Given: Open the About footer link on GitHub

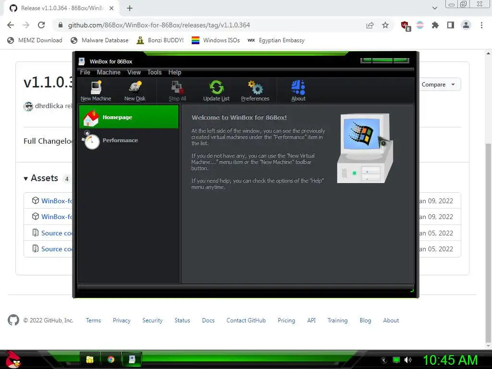Looking at the screenshot, I should coord(391,320).
